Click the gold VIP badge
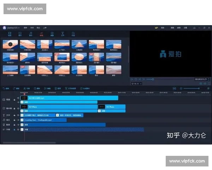This screenshot has height=170, width=212. (156, 28)
